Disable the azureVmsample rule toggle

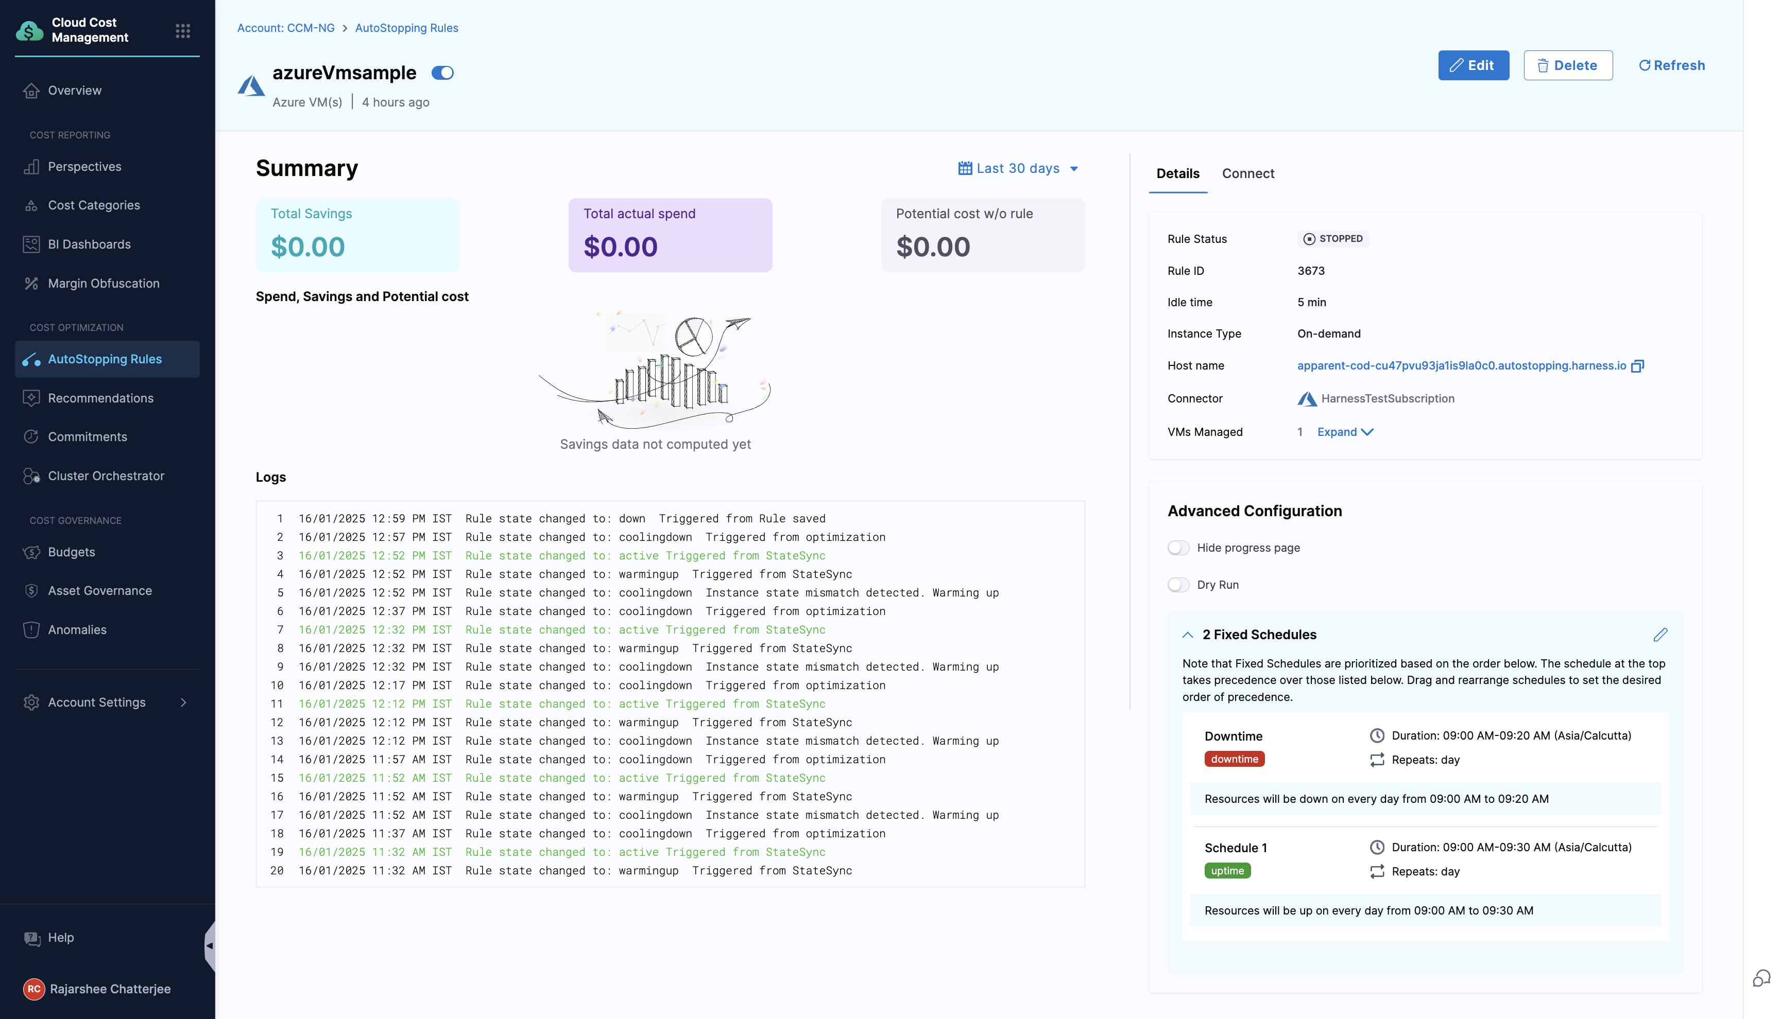tap(442, 73)
